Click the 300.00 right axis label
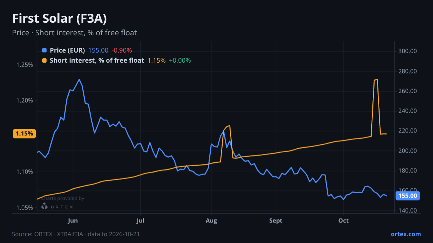Screen dimensions: 433x243 click(x=408, y=51)
